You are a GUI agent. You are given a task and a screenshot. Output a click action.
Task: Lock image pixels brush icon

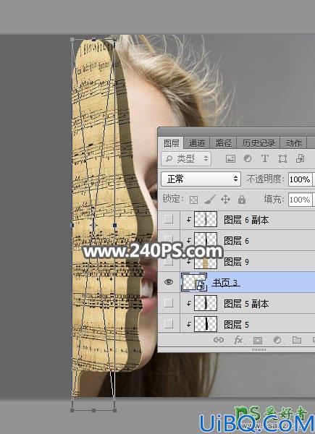point(210,200)
